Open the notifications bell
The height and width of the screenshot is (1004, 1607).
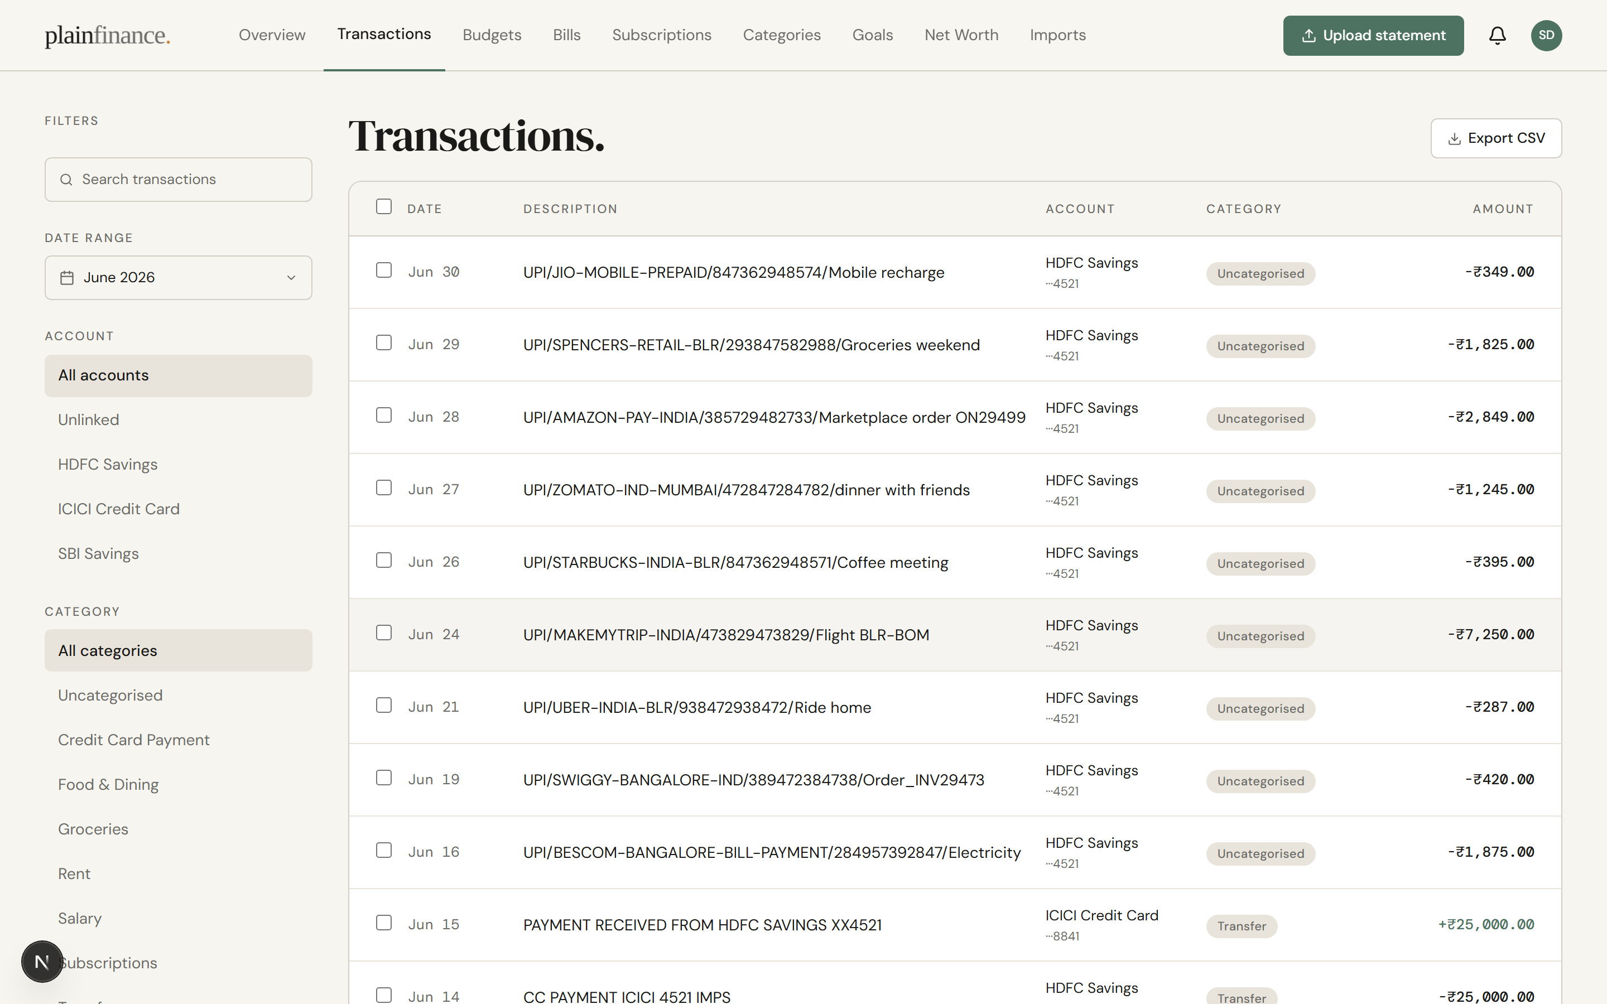1497,35
